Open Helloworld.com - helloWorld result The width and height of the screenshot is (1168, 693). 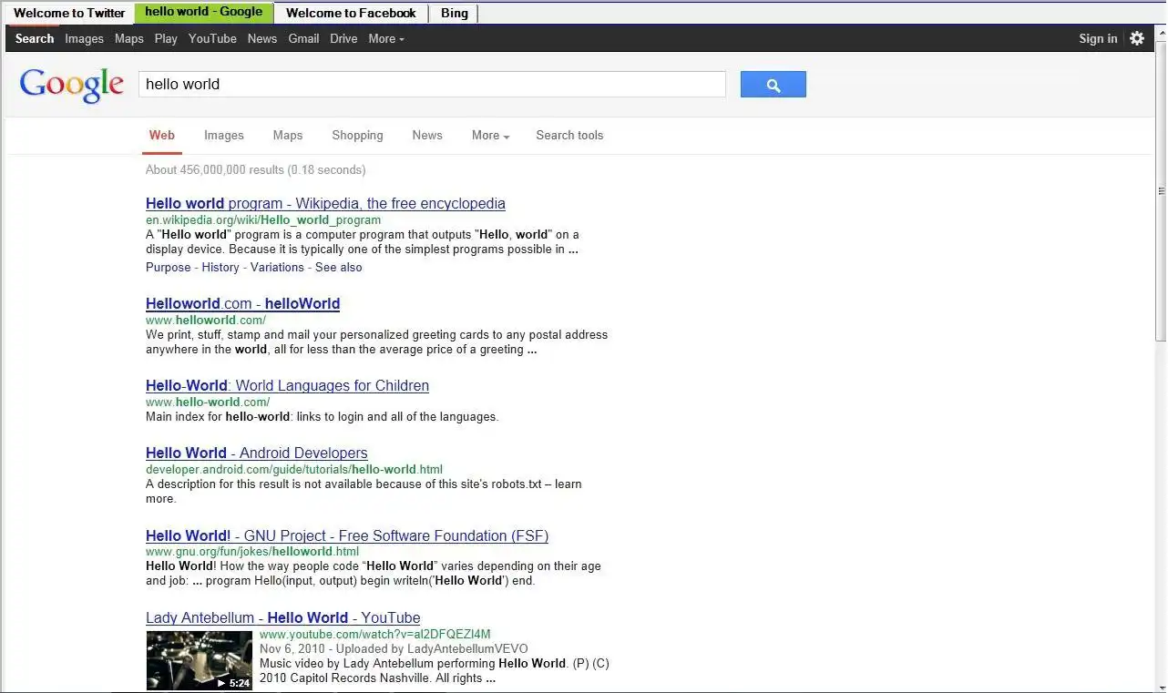tap(242, 303)
